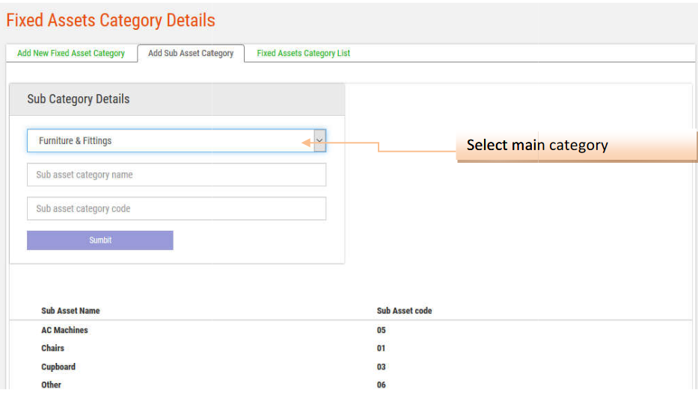This screenshot has height=401, width=698.
Task: Switch to the Add Sub Asset Category tab
Action: coord(191,54)
